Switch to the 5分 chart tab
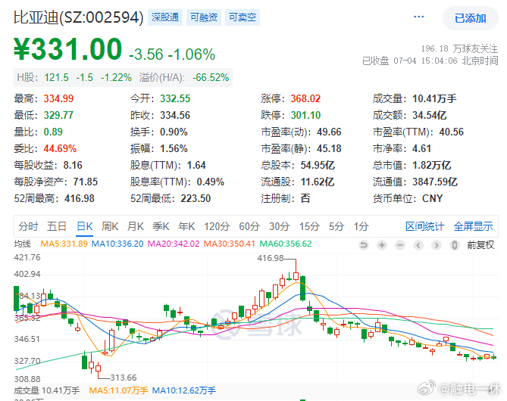Image resolution: width=507 pixels, height=401 pixels. tap(336, 226)
